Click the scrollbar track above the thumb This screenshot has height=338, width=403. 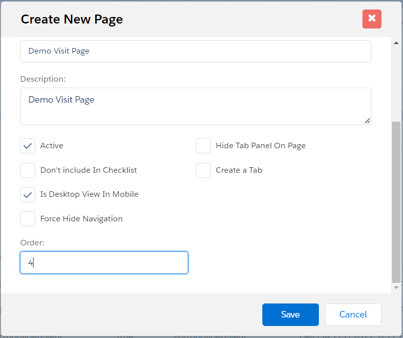coord(396,80)
